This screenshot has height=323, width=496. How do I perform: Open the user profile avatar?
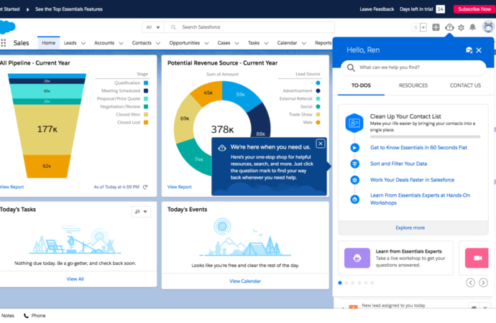(489, 27)
